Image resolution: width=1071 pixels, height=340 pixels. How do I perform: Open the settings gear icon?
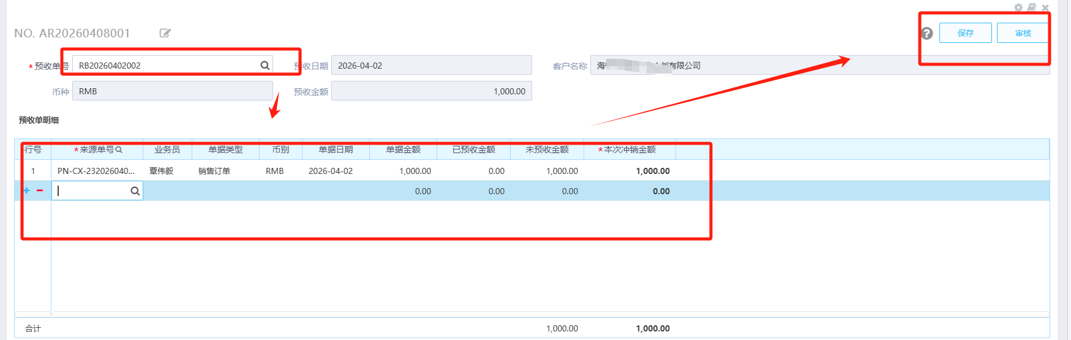(x=1018, y=7)
